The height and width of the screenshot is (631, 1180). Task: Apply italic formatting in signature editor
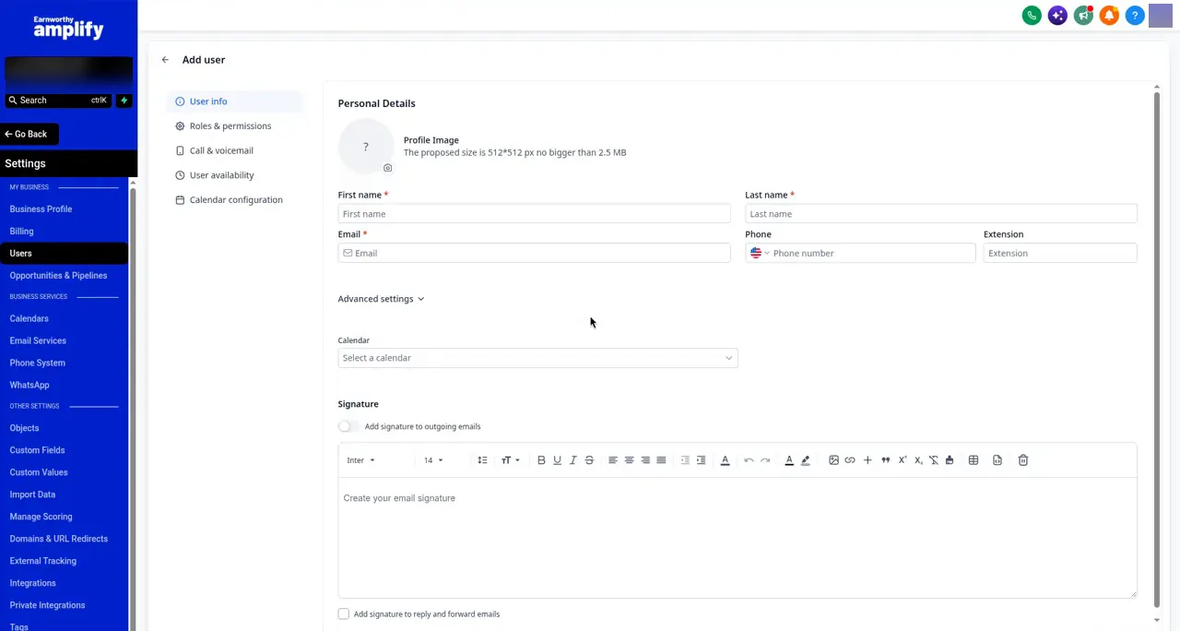coord(572,460)
